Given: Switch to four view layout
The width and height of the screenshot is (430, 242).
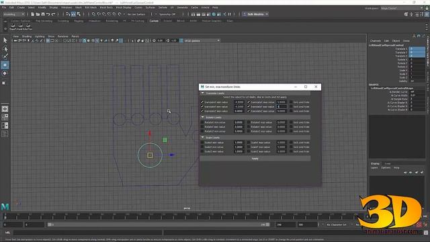Looking at the screenshot, I should click(x=5, y=117).
